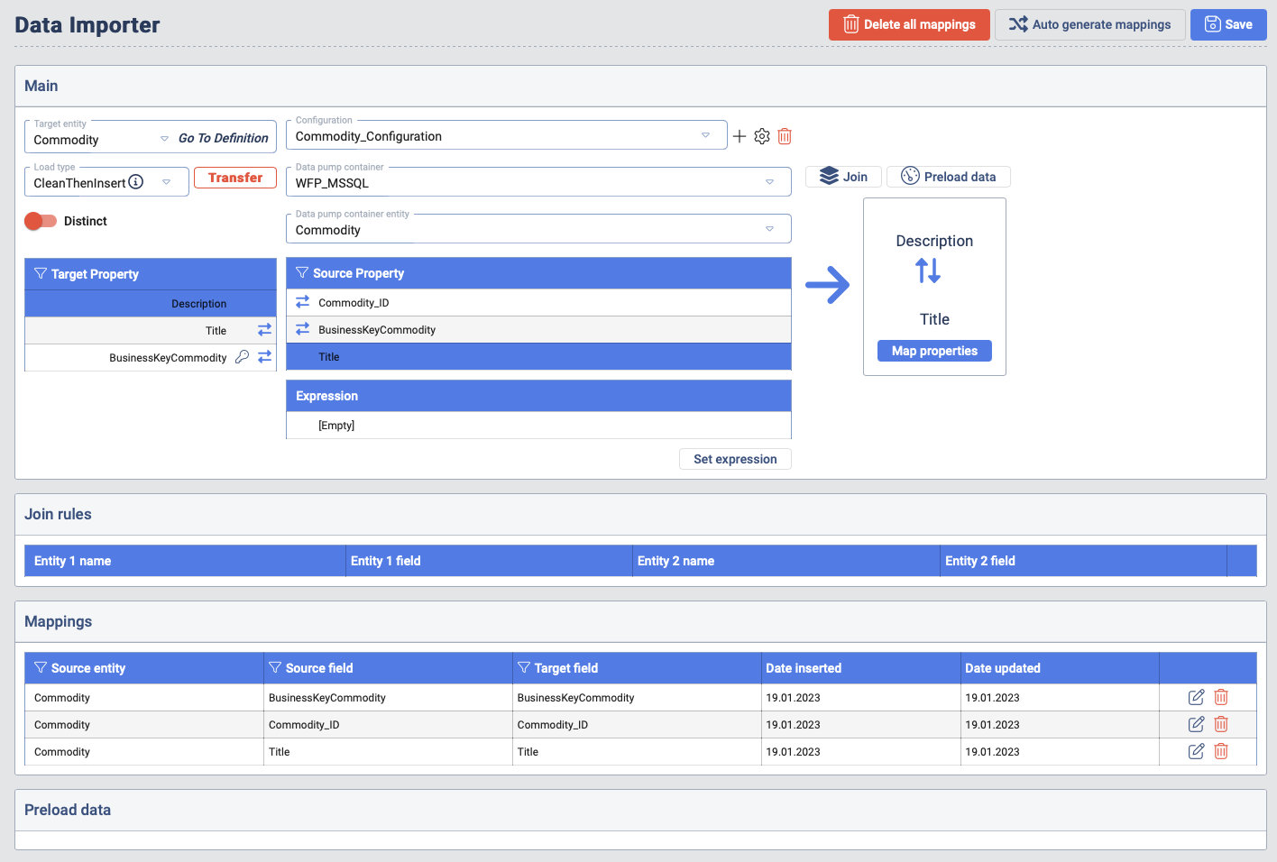
Task: Open the Target entity dropdown
Action: (x=164, y=139)
